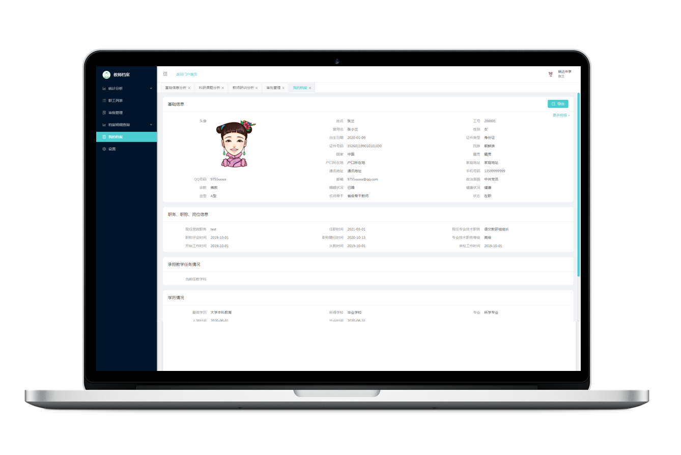Click the 中共党员 political status value
681x455 pixels.
(x=491, y=179)
